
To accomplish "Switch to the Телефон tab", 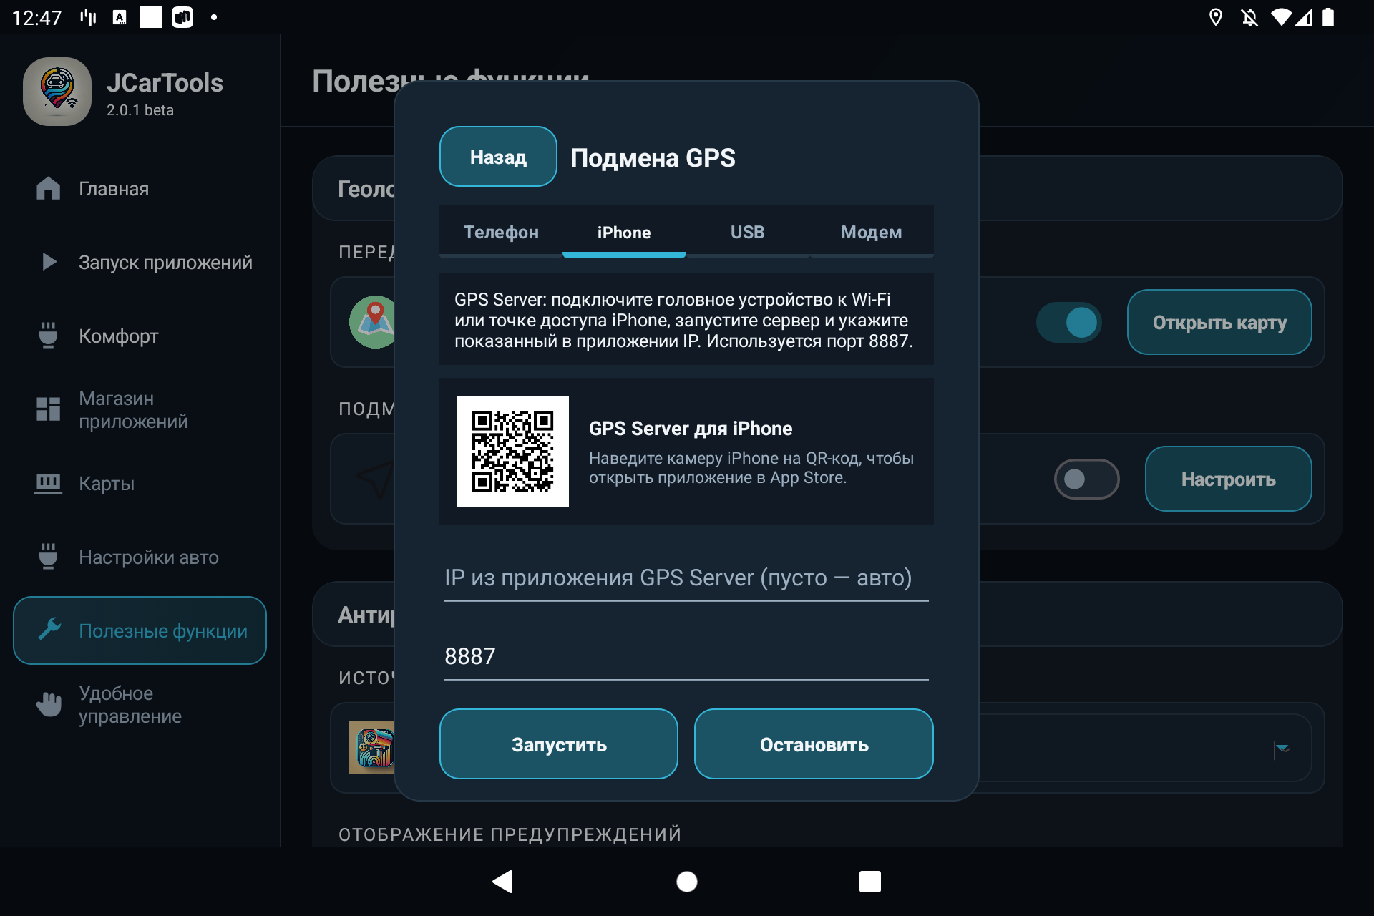I will (501, 232).
